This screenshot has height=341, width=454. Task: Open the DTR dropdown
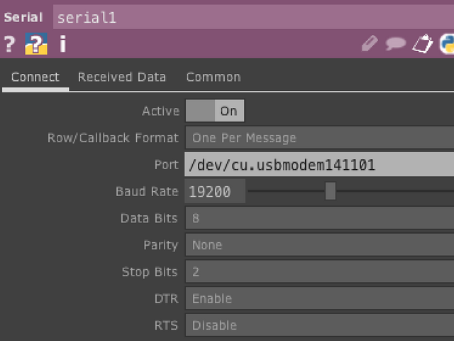point(319,299)
